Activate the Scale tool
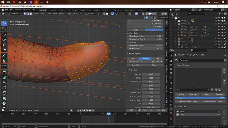The width and height of the screenshot is (228, 128). (4, 45)
